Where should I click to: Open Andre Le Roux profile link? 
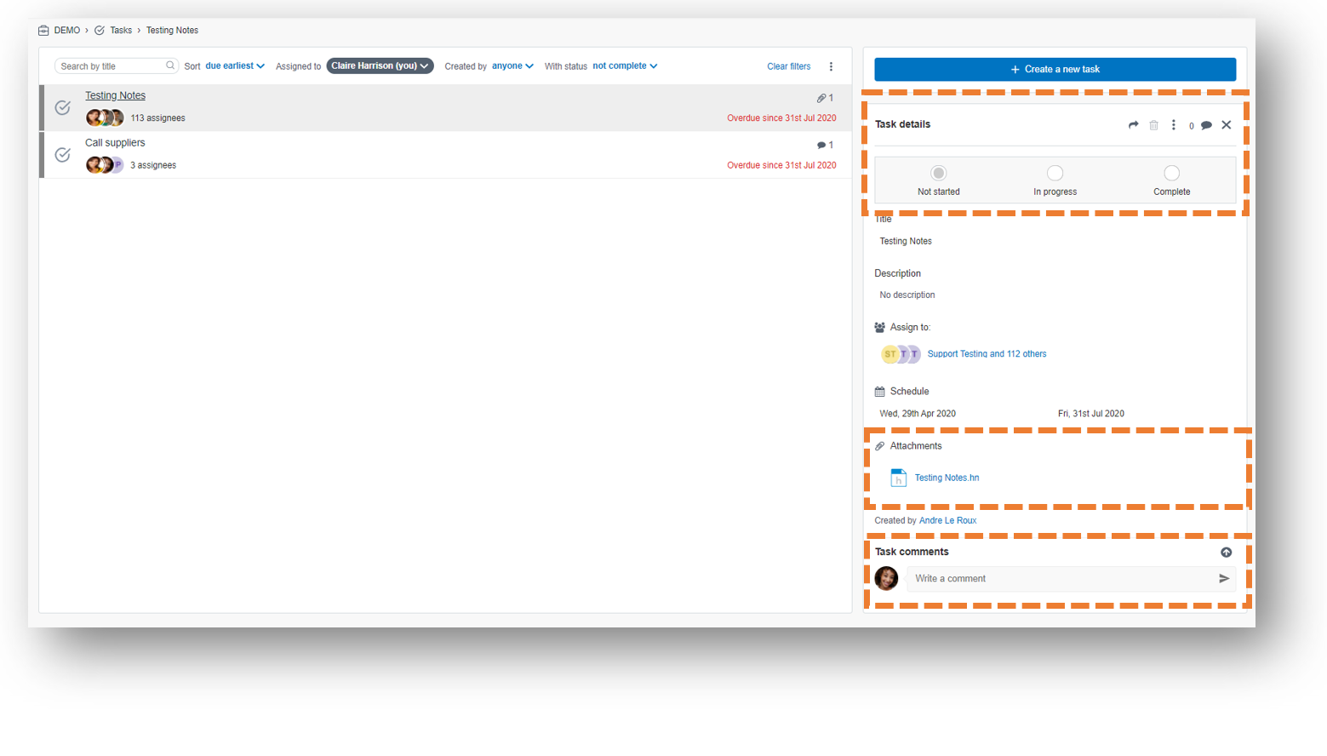pos(947,520)
